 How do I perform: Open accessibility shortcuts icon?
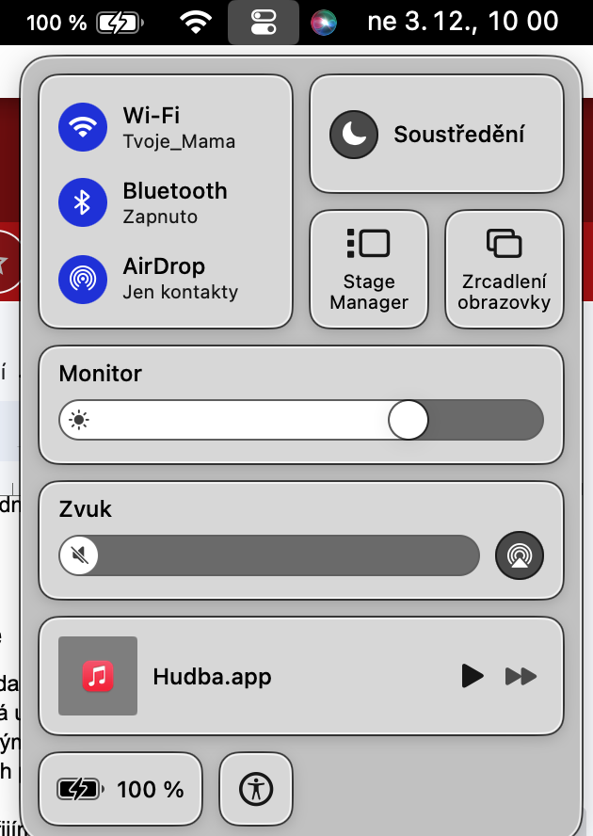click(x=256, y=789)
